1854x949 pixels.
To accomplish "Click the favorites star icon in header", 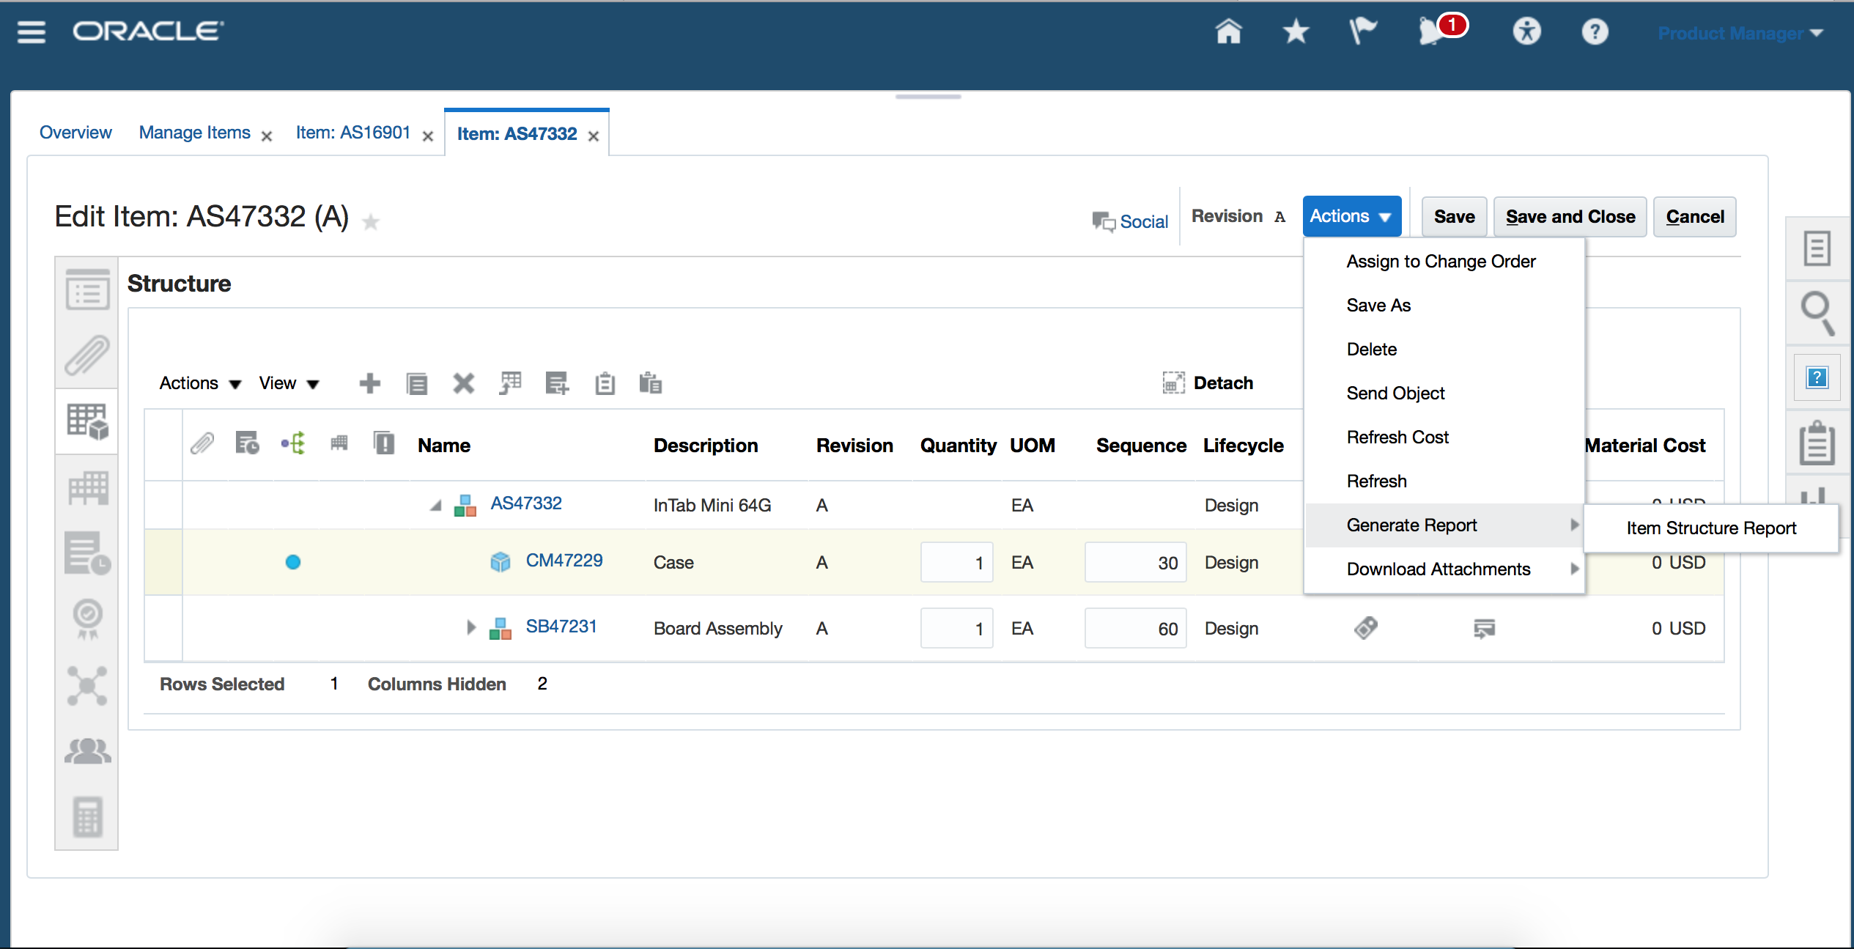I will (x=1296, y=32).
